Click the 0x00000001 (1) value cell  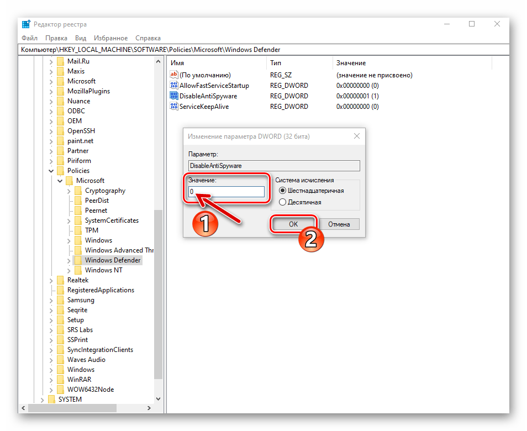[357, 96]
